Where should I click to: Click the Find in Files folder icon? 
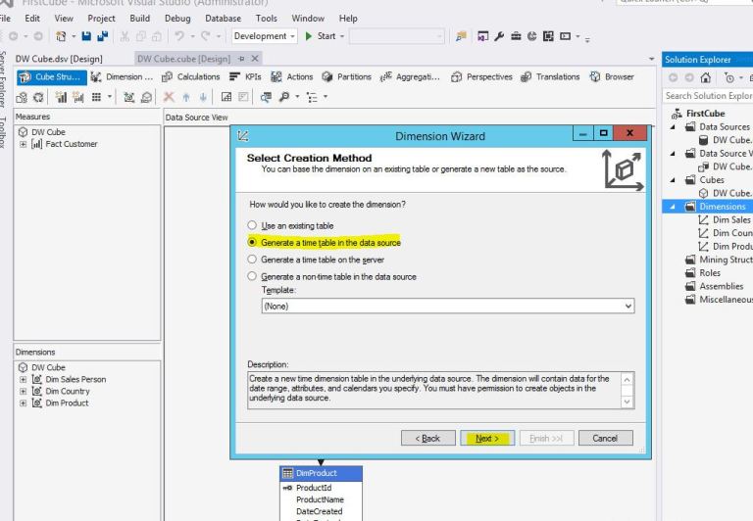pos(462,36)
